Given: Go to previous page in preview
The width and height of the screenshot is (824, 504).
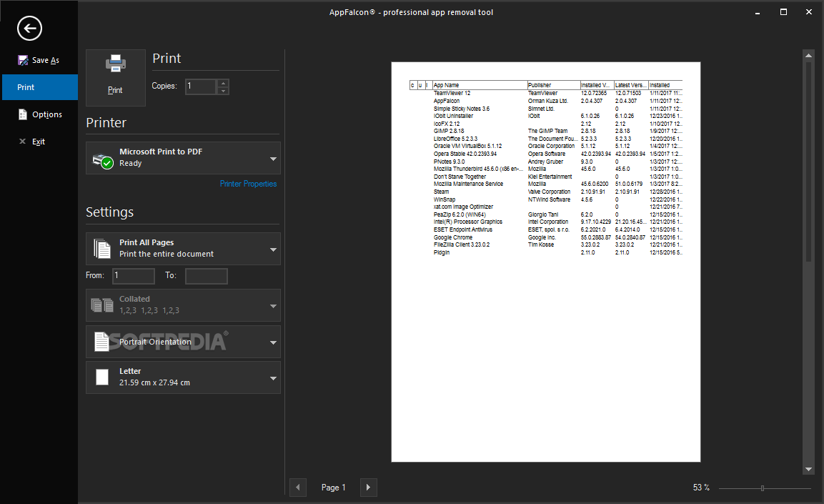Looking at the screenshot, I should pos(298,487).
